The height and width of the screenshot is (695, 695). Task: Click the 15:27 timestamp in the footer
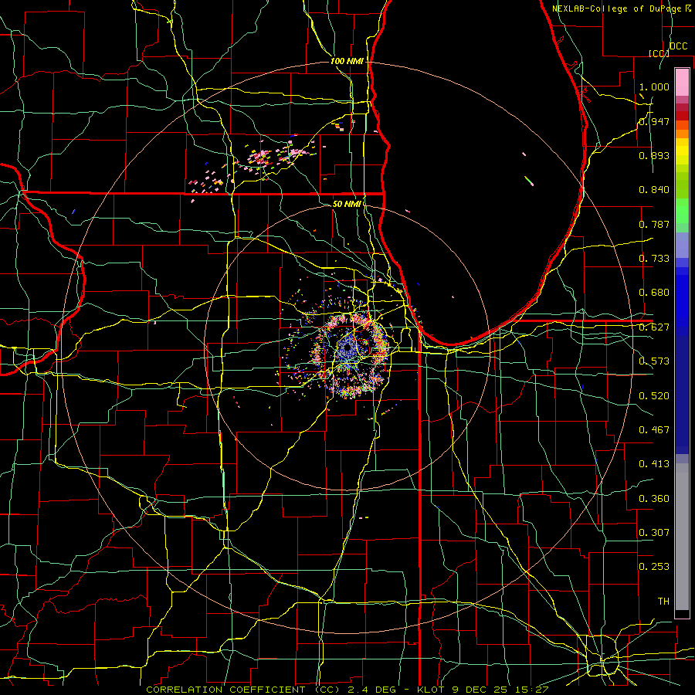point(532,690)
